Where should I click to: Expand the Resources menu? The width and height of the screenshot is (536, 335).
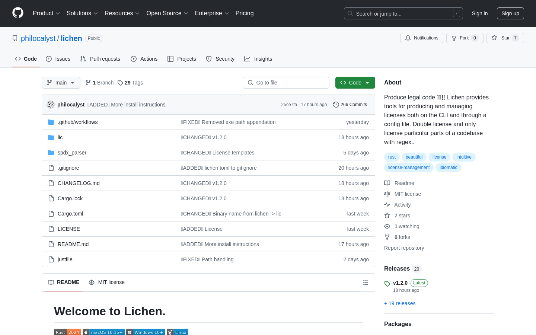click(x=122, y=13)
